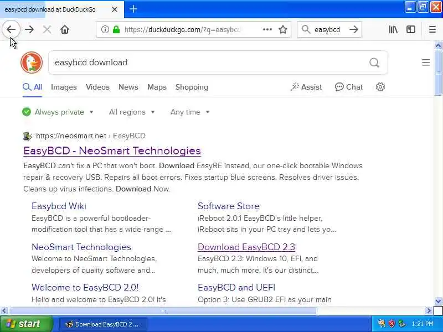Click the https://neosmart.net breadcrumb URL
The image size is (443, 332).
click(x=71, y=136)
